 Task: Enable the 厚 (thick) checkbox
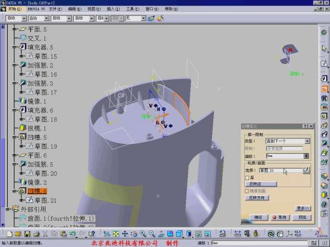tap(247, 177)
